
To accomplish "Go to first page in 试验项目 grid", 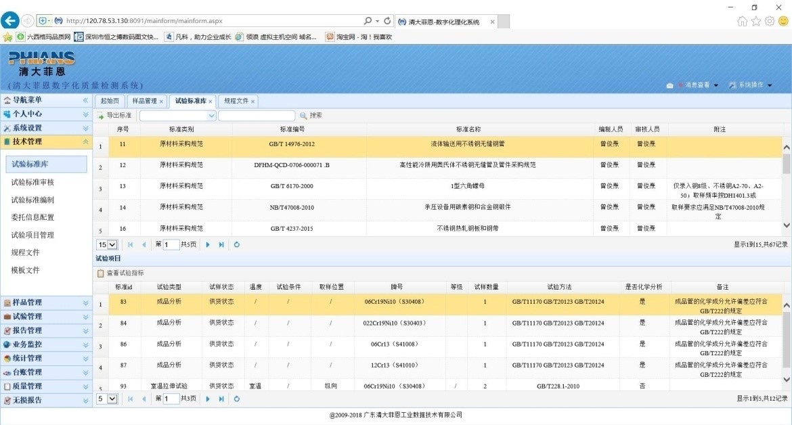I will [x=131, y=399].
